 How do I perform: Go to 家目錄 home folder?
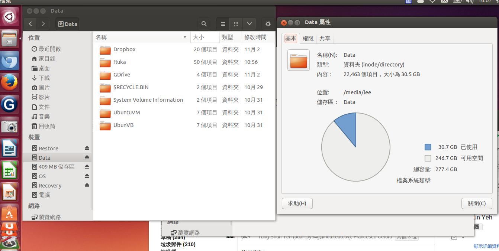[x=44, y=59]
